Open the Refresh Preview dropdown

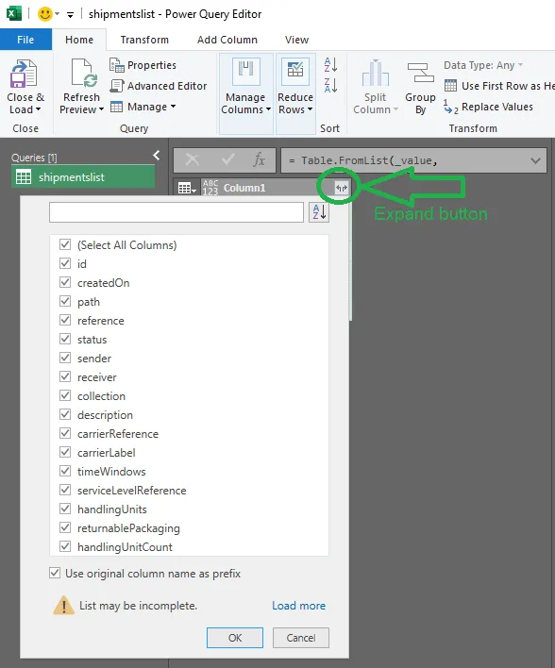tap(101, 109)
